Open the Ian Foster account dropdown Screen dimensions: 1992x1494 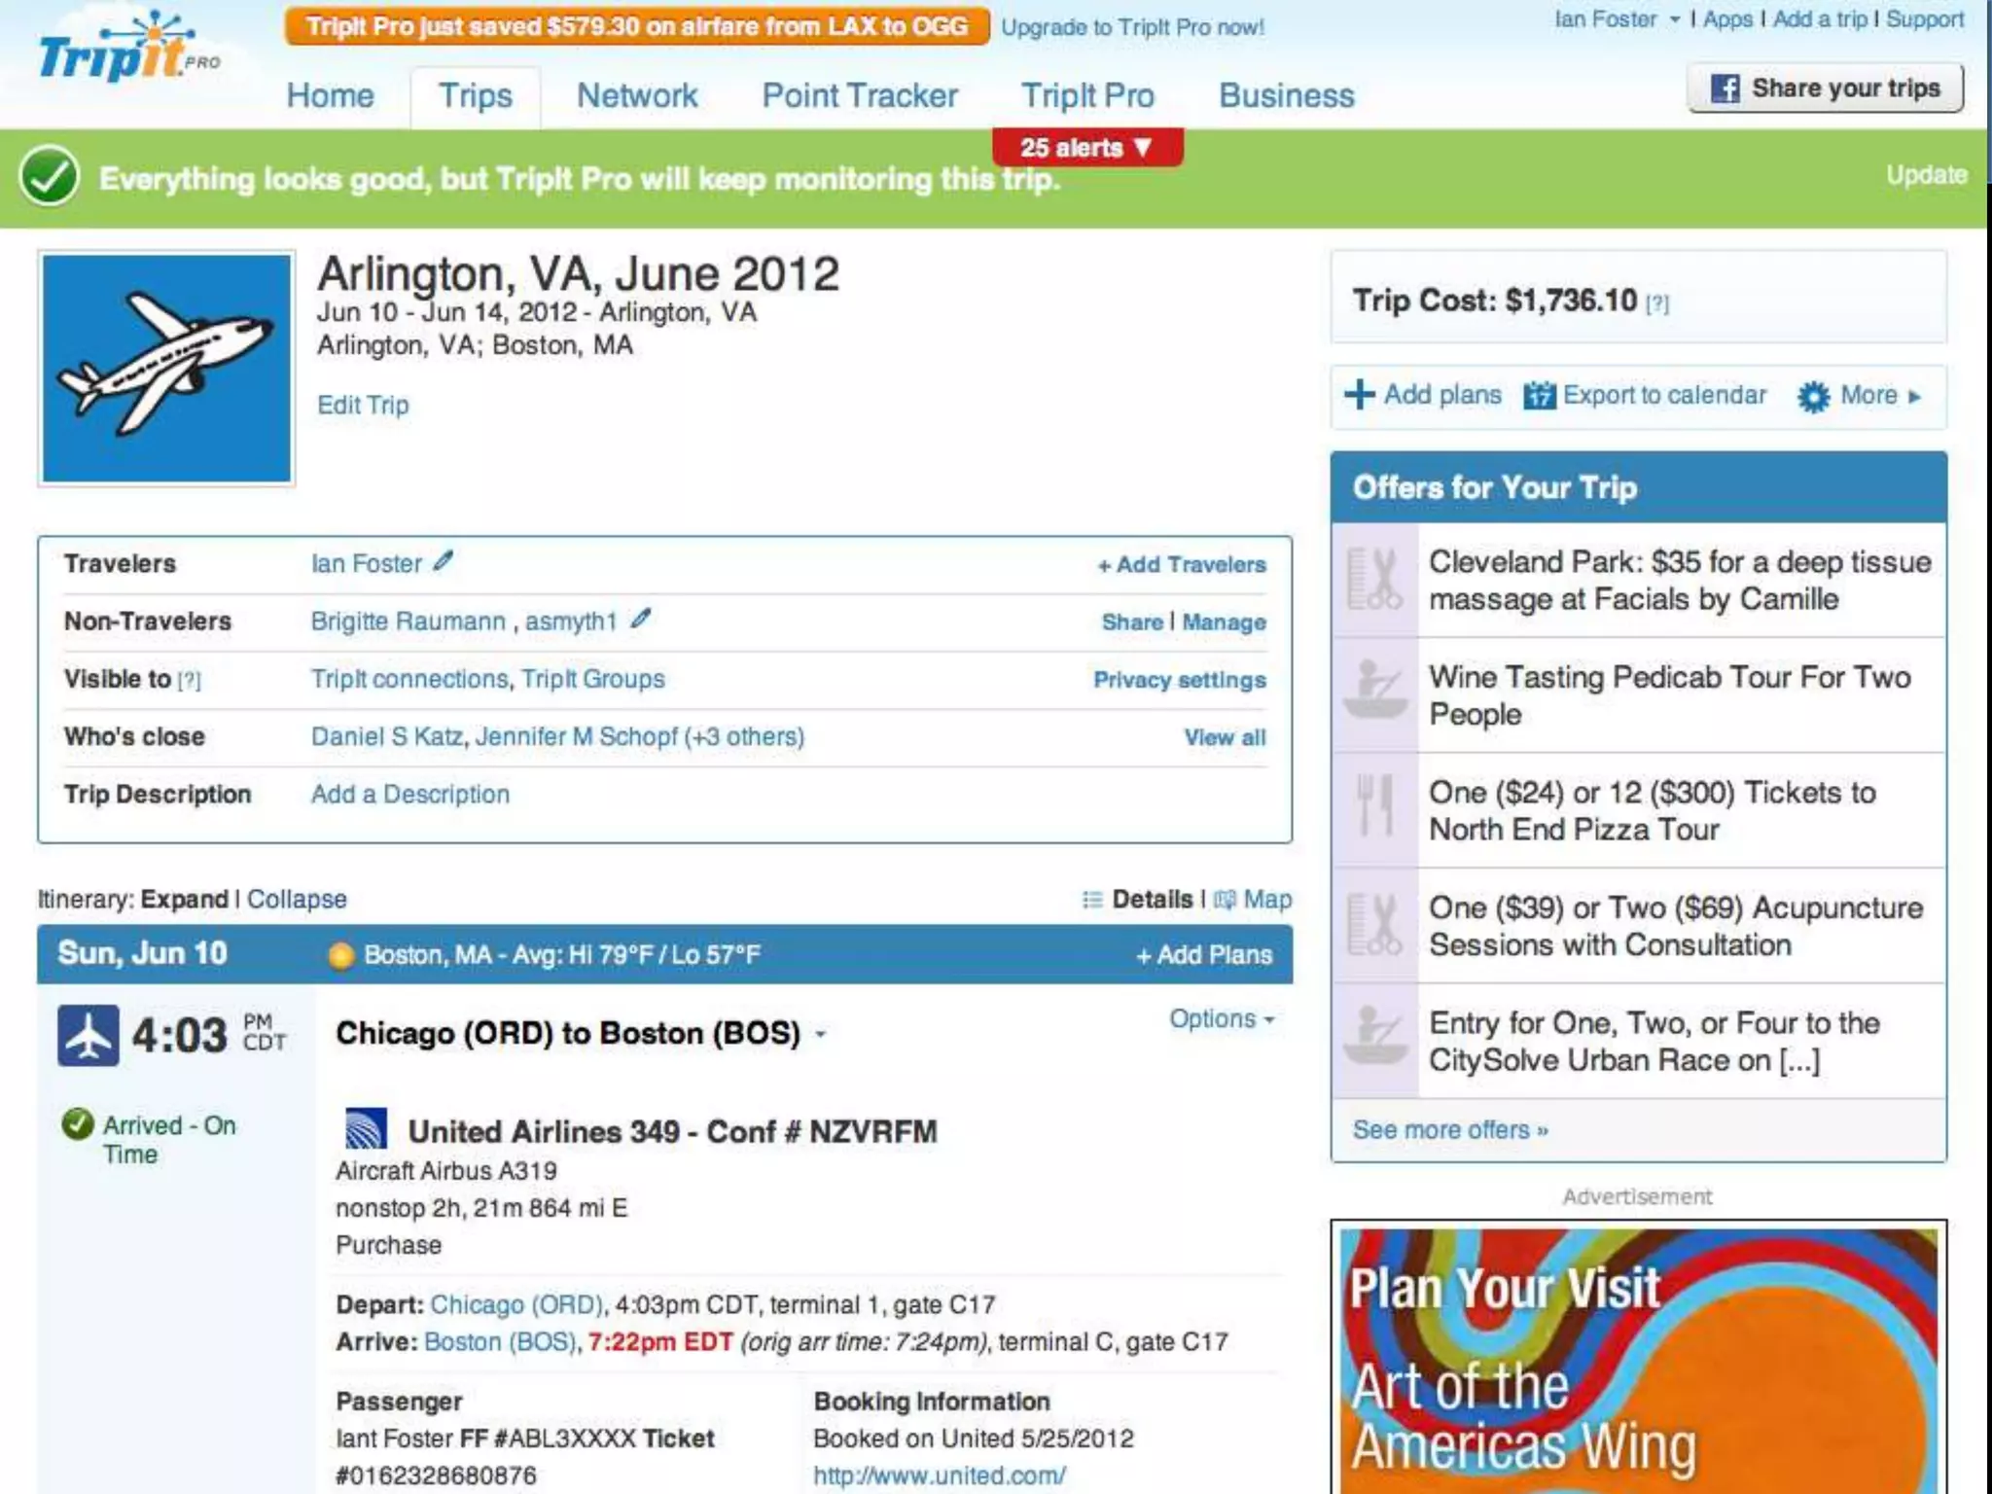pyautogui.click(x=1617, y=19)
